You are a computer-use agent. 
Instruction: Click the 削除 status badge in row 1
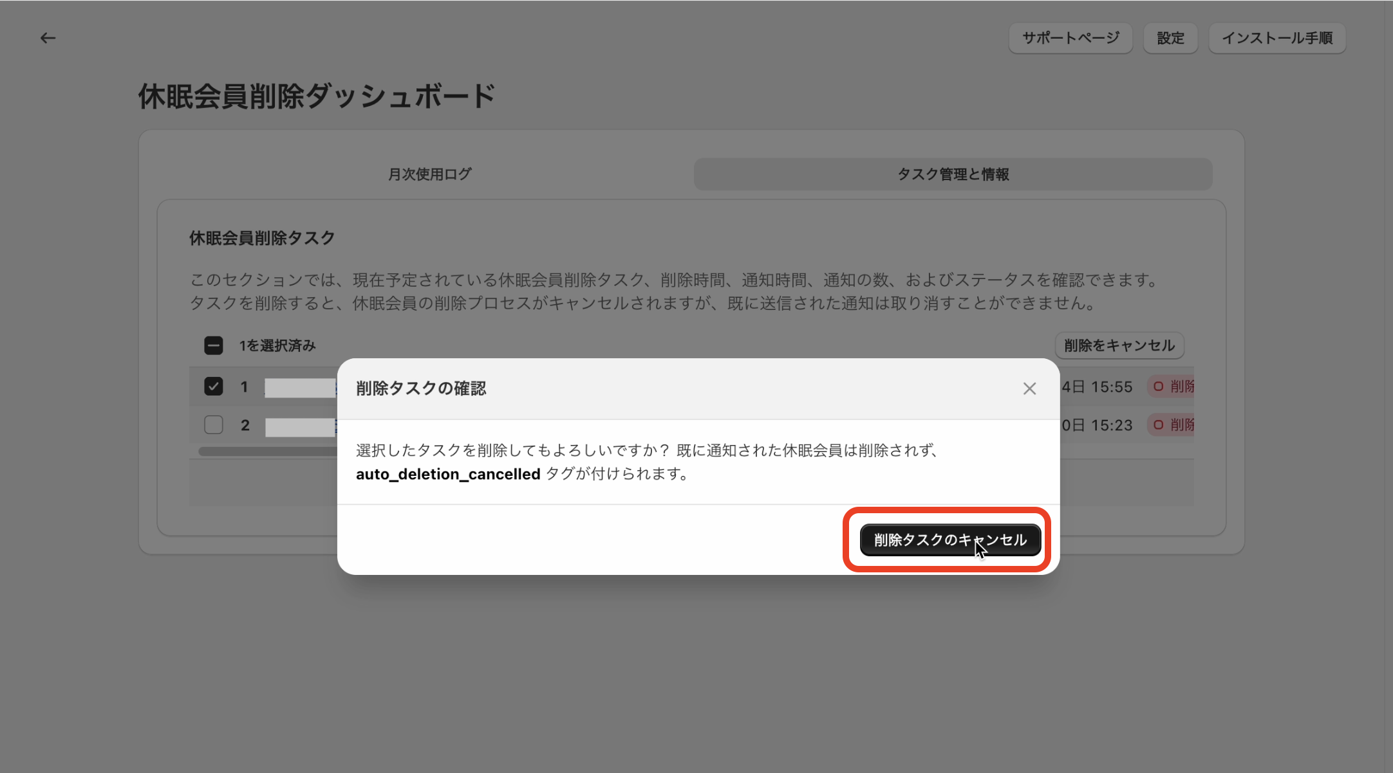tap(1172, 386)
